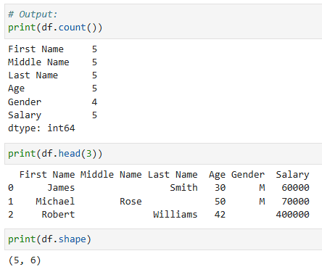This screenshot has height=272, width=322.
Task: Click the '# Output:' comment line
Action: (x=33, y=15)
